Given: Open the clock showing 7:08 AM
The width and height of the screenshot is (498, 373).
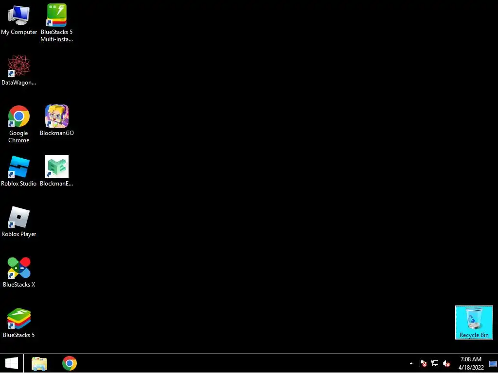Looking at the screenshot, I should 471,363.
